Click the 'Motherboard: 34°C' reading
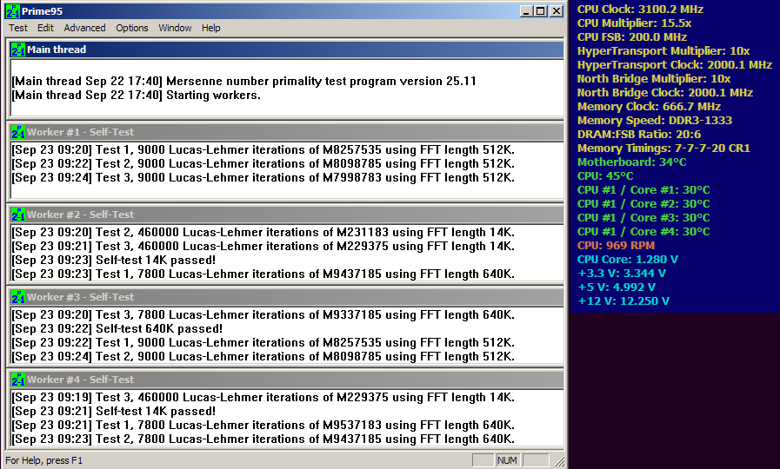The height and width of the screenshot is (469, 780). 632,162
